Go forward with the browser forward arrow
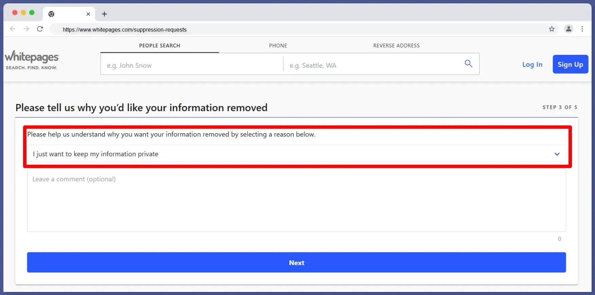The width and height of the screenshot is (595, 295). click(26, 29)
